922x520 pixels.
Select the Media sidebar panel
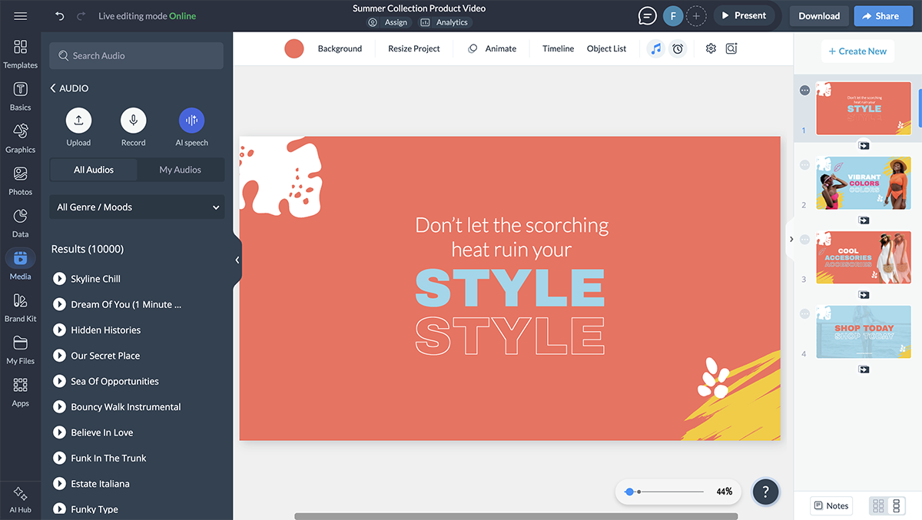21,265
